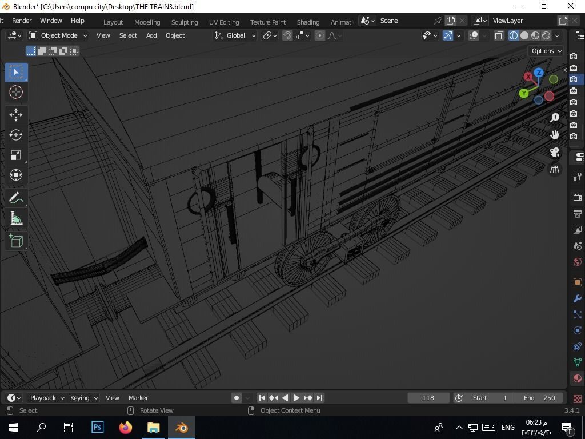Screen dimensions: 585x439
Task: Open the Scene properties tab
Action: click(577, 246)
